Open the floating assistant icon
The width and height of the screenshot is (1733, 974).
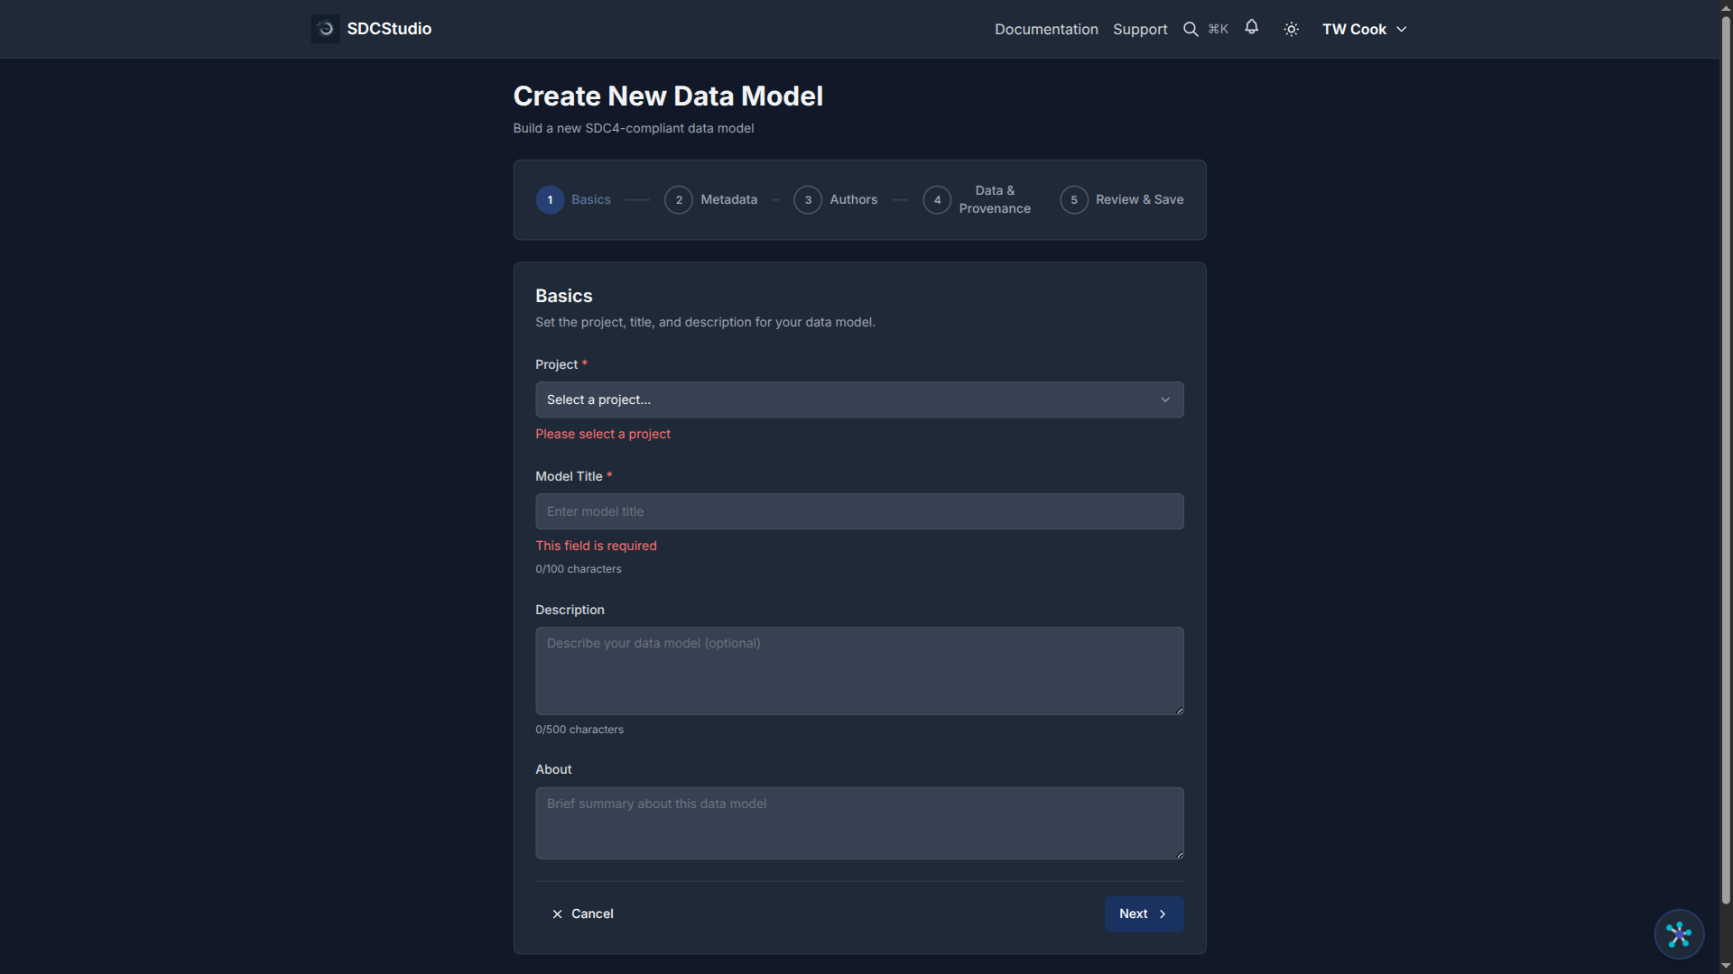tap(1678, 934)
